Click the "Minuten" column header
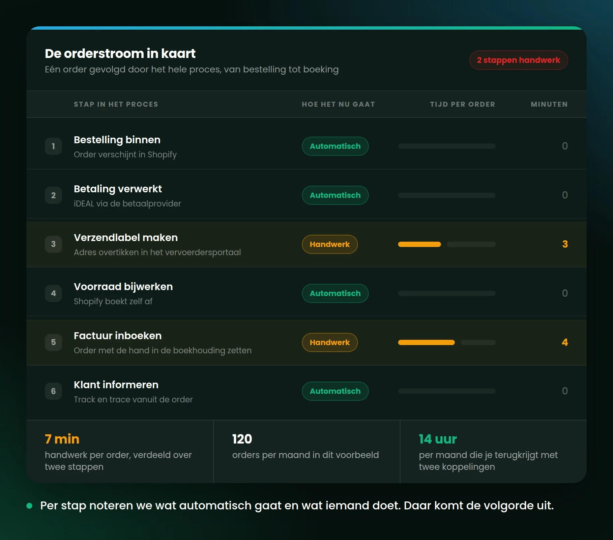The height and width of the screenshot is (540, 613). click(549, 104)
